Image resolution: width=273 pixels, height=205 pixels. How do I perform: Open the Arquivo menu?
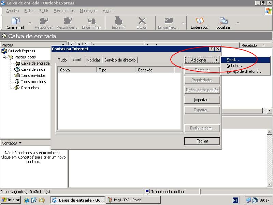click(13, 11)
